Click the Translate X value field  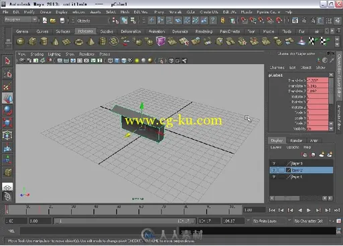tap(318, 80)
